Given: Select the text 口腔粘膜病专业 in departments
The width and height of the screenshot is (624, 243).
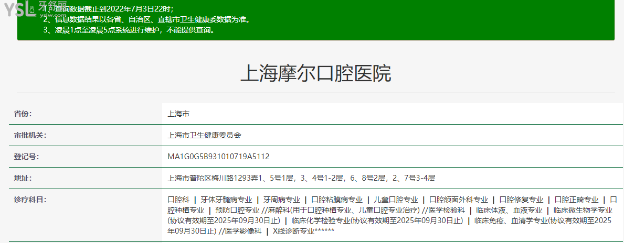Looking at the screenshot, I should click(x=337, y=200).
